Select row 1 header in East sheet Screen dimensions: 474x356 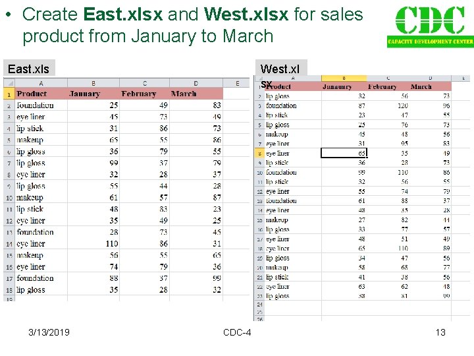tap(9, 94)
